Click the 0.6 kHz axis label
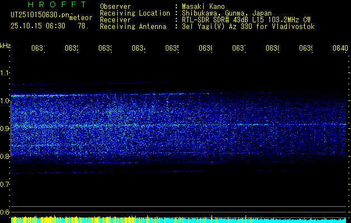Image resolution: width=351 pixels, height=223 pixels. pos(4,212)
